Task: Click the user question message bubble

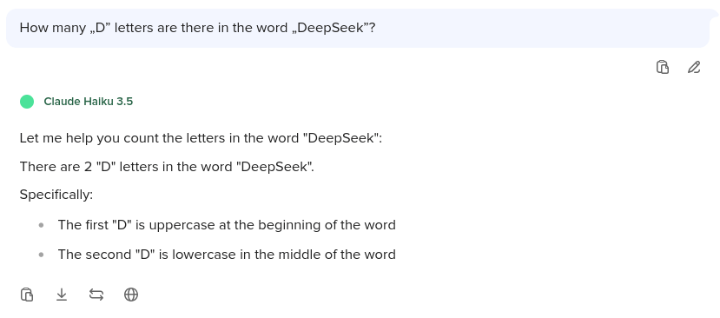Action: [358, 28]
